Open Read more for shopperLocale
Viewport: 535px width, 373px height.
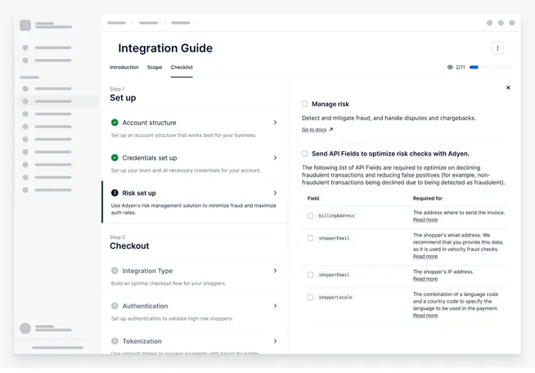[x=425, y=315]
